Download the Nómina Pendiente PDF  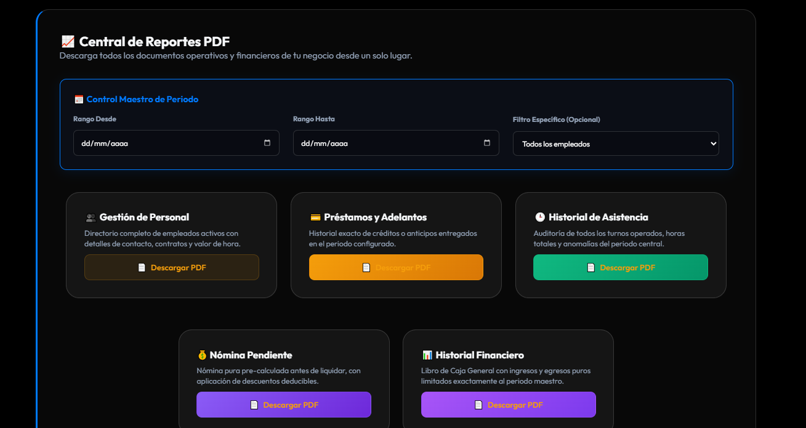284,405
